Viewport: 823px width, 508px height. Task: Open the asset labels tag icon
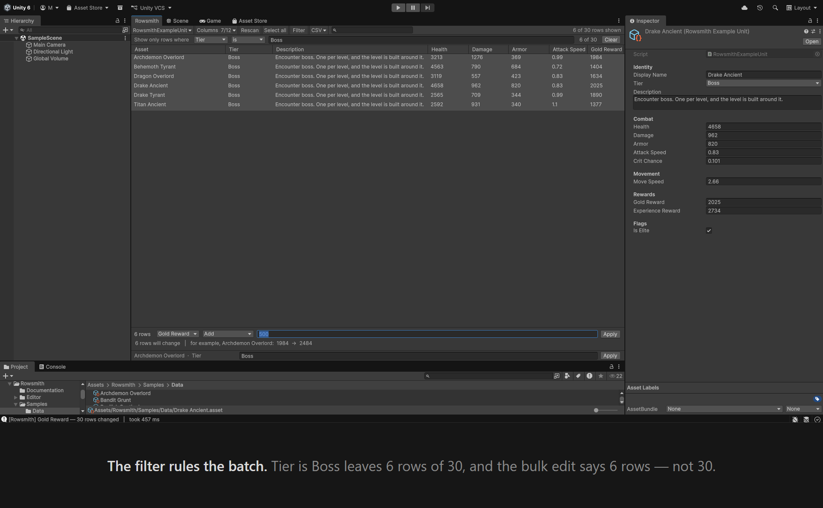[x=817, y=399]
